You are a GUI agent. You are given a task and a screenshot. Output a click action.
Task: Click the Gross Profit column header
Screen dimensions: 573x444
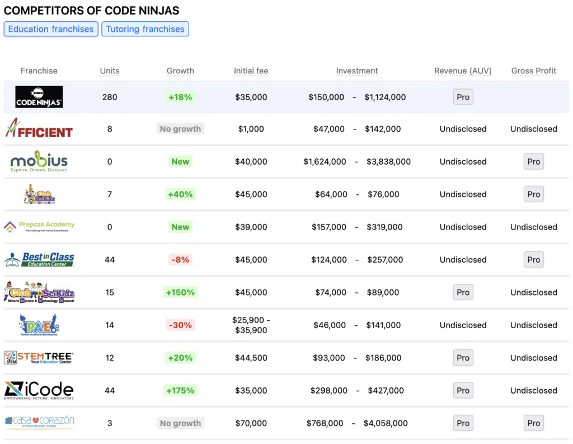point(533,71)
